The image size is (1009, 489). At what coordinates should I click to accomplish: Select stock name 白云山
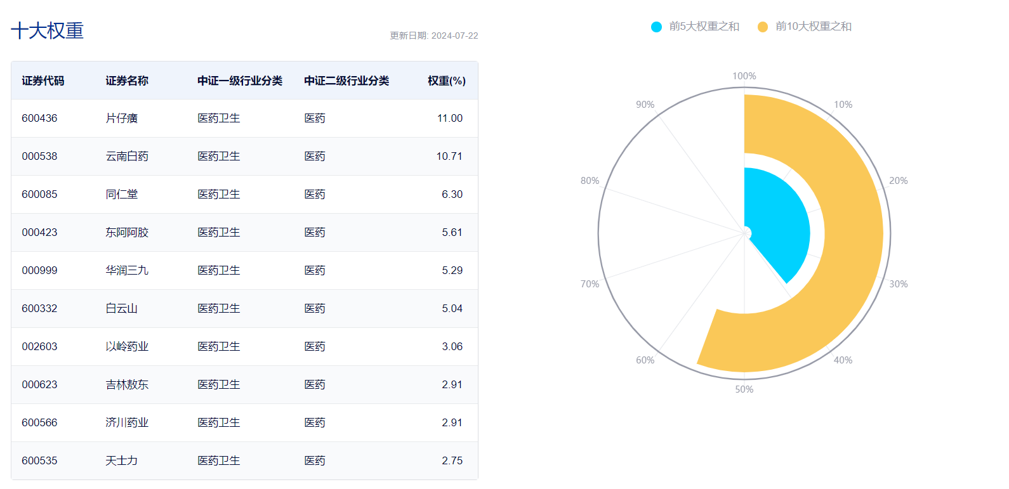(x=121, y=308)
